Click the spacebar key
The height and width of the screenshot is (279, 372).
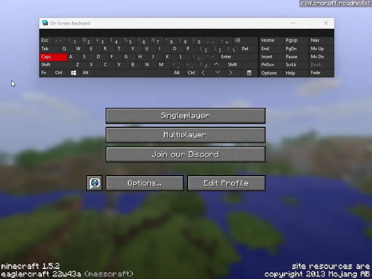(x=133, y=73)
